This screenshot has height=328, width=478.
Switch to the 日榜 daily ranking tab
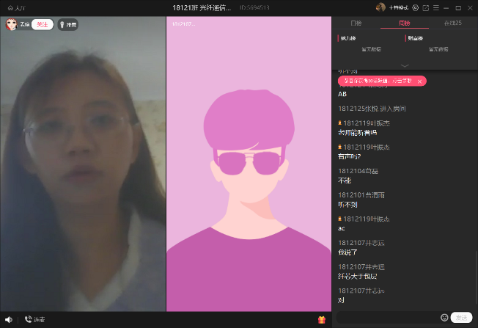coord(356,23)
